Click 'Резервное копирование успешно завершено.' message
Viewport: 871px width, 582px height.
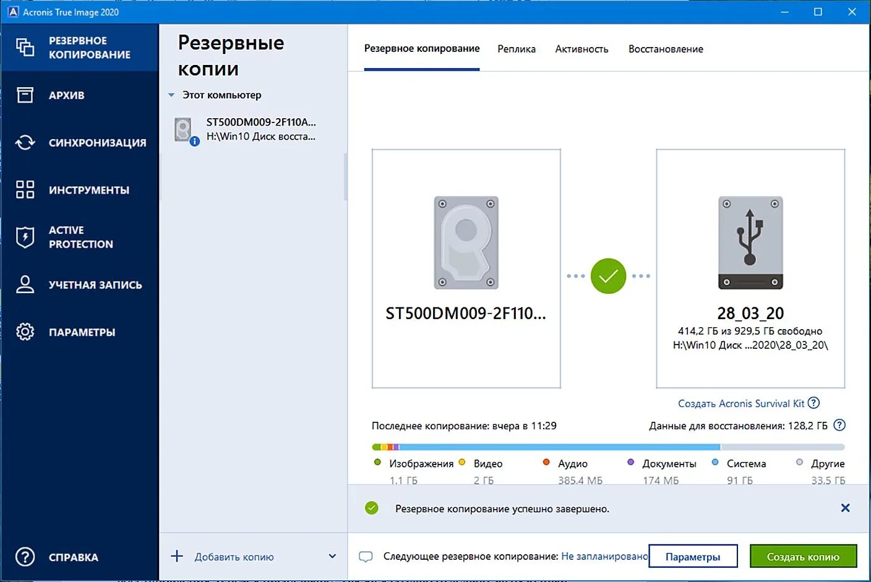point(502,508)
